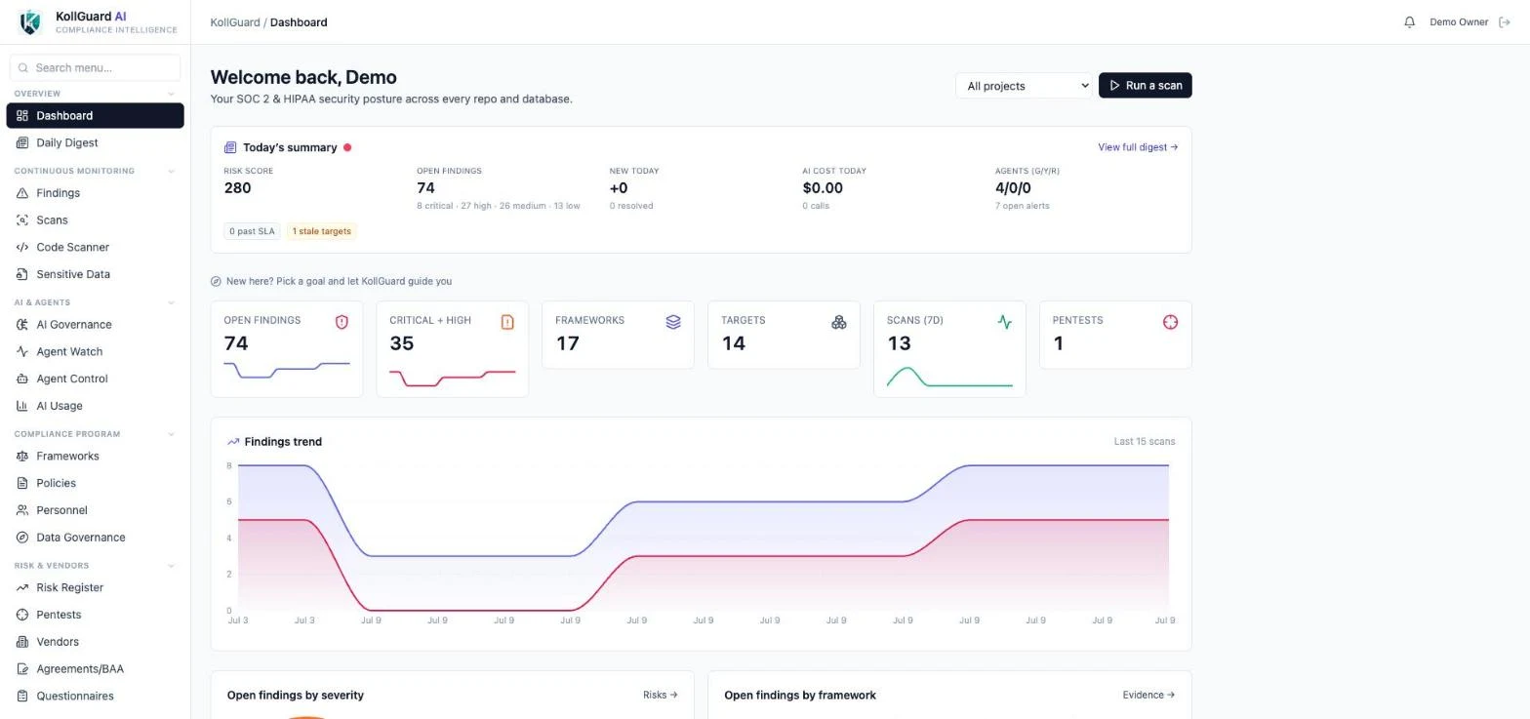This screenshot has width=1530, height=719.
Task: Click the Code Scanner brackets icon
Action: pyautogui.click(x=22, y=248)
